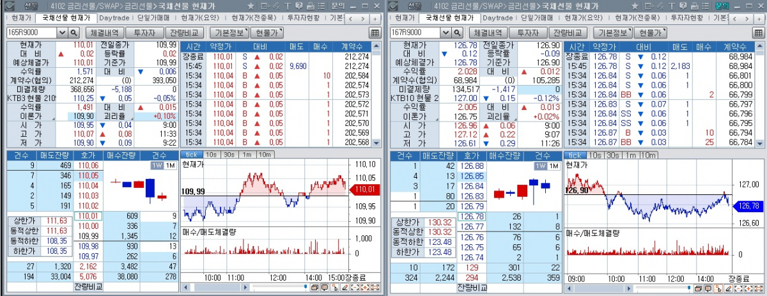Click the 167R9000 symbol input field
Viewport: 767px width, 296px height.
pos(415,33)
